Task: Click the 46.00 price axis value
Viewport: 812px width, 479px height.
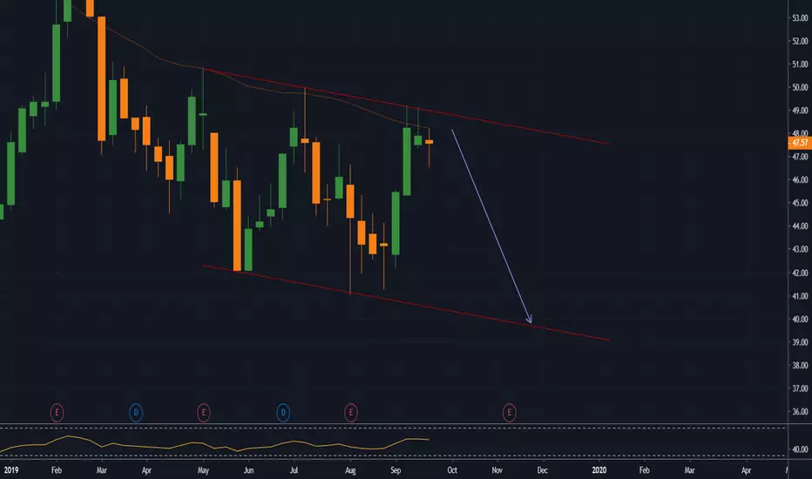Action: point(800,179)
